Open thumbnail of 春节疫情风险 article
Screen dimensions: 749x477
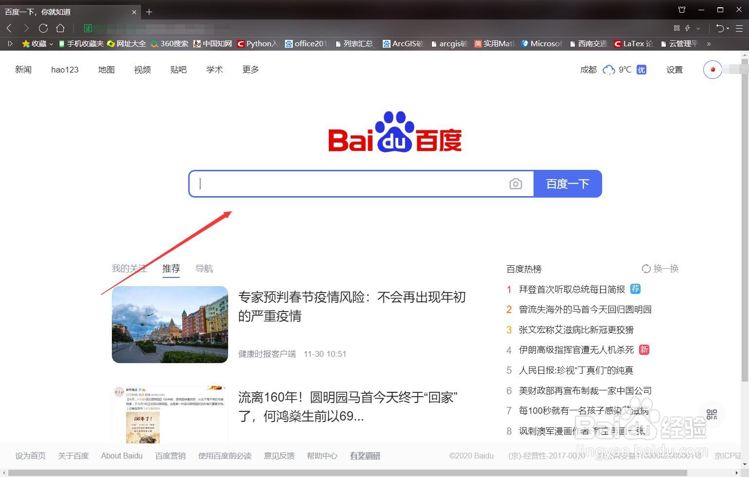[x=170, y=325]
